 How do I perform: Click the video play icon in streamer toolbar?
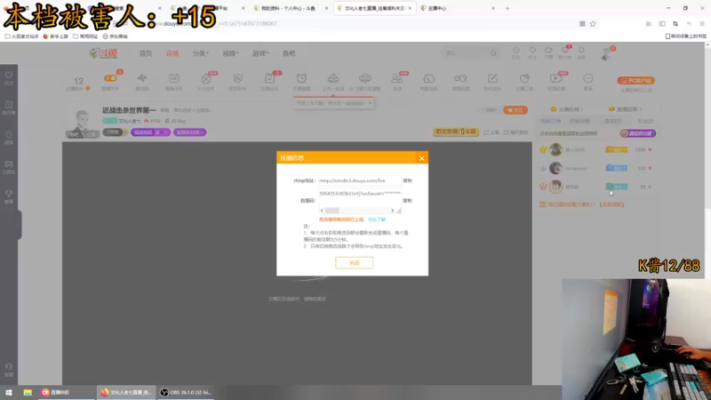tap(556, 78)
